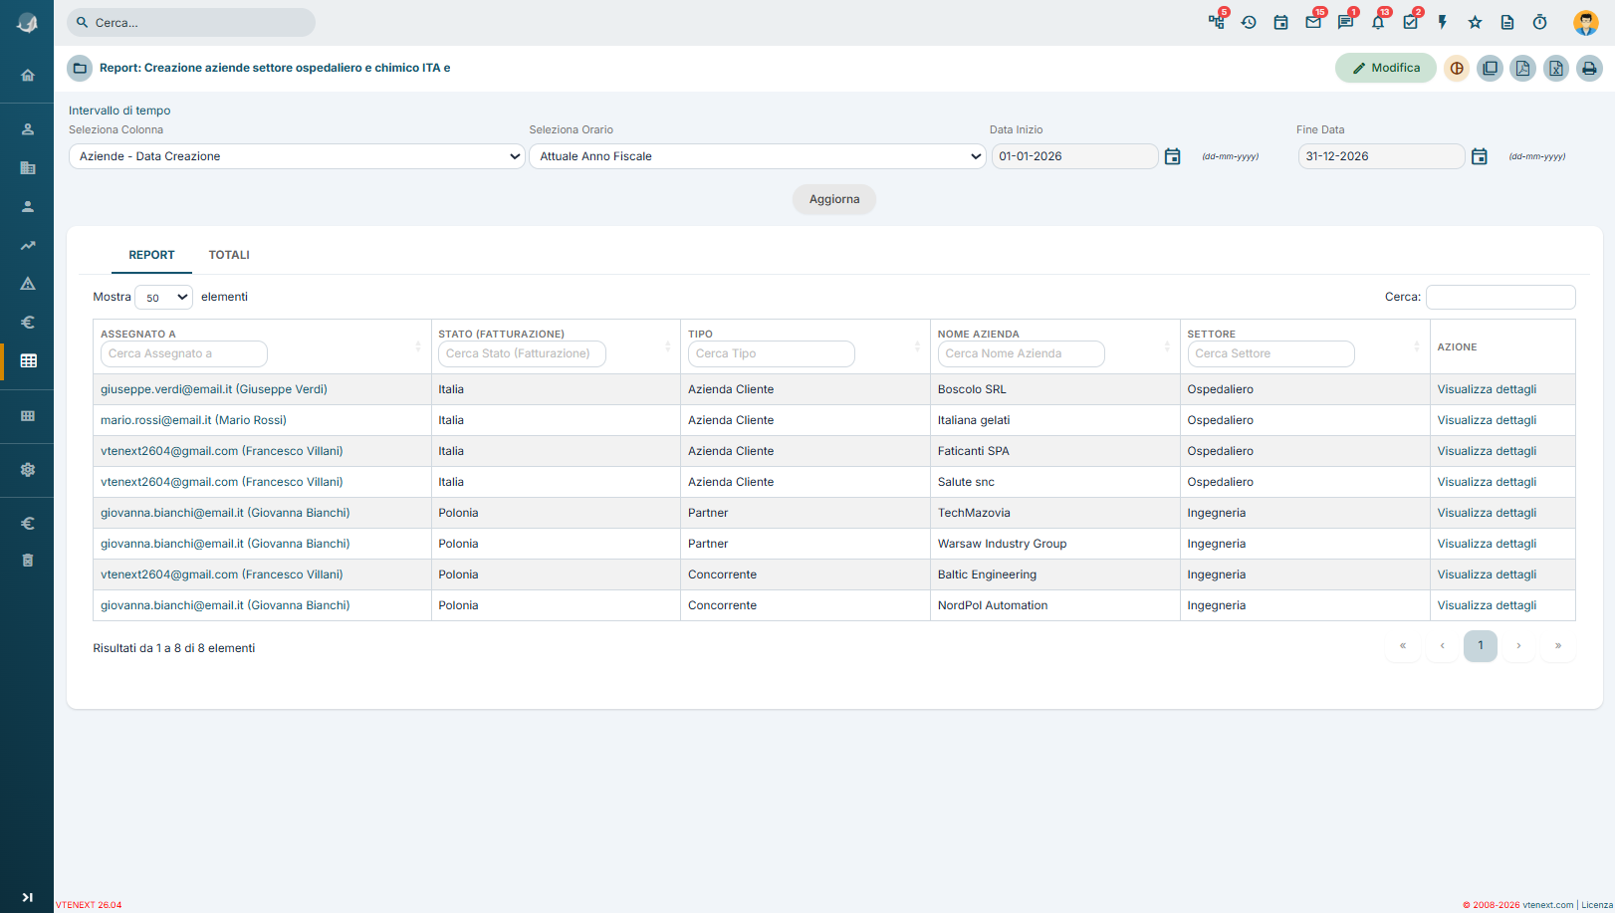Screen dimensions: 1615x913
Task: Click the stopwatch timer icon
Action: click(x=1540, y=22)
